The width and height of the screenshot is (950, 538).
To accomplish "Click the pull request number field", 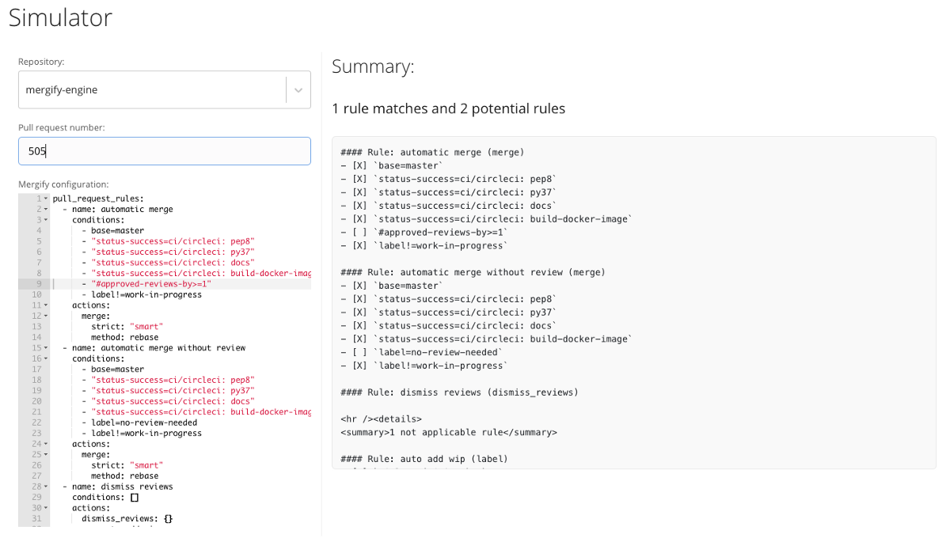I will (165, 151).
